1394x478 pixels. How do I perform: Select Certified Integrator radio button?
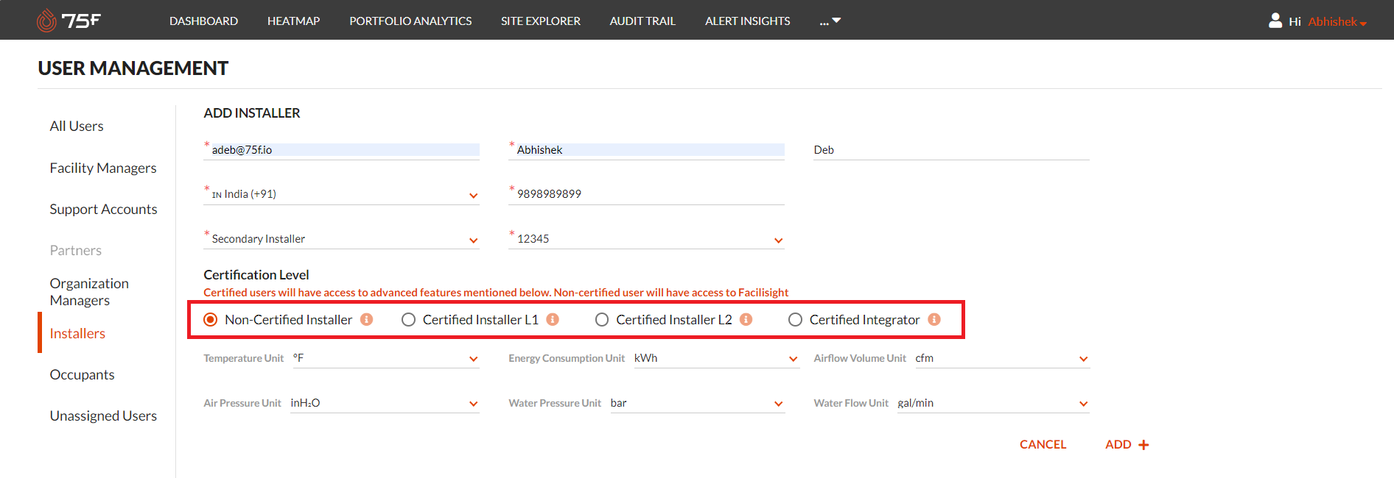pos(795,320)
